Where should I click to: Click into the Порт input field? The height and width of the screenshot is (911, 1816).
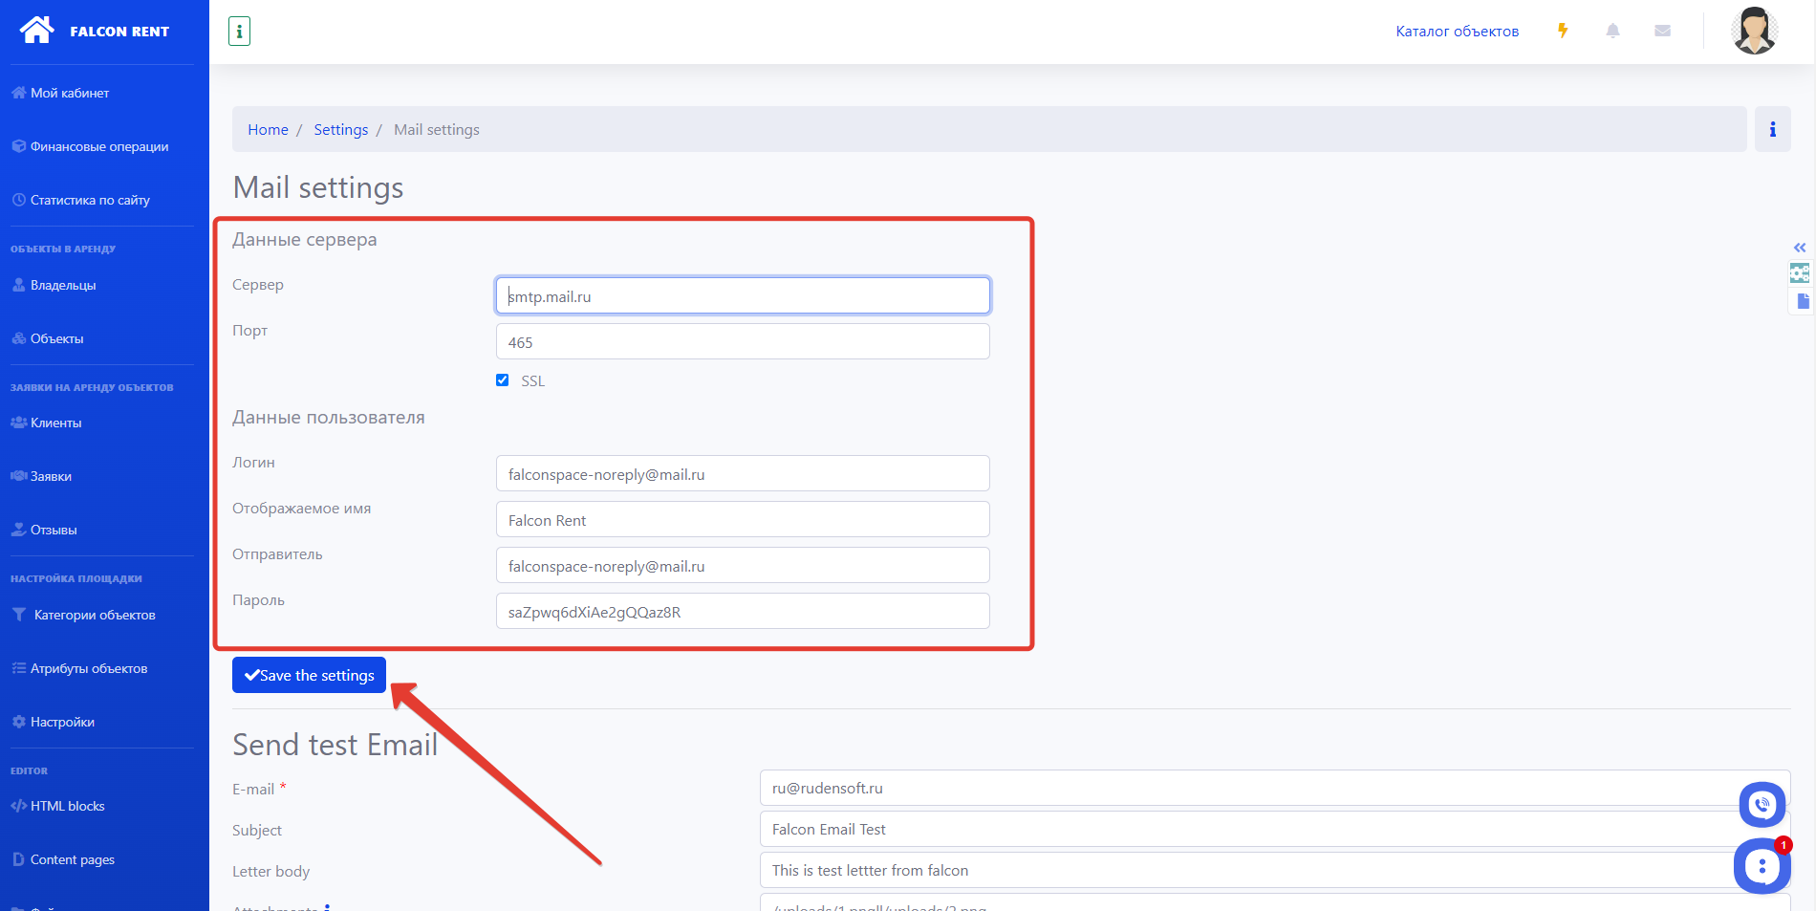coord(742,342)
